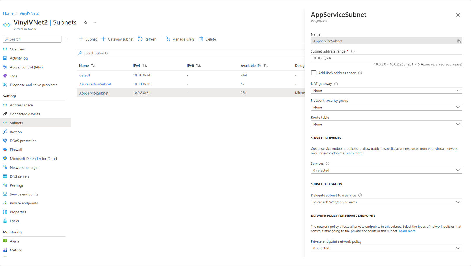The height and width of the screenshot is (266, 471).
Task: Select Subnets in the sidebar
Action: 36,123
